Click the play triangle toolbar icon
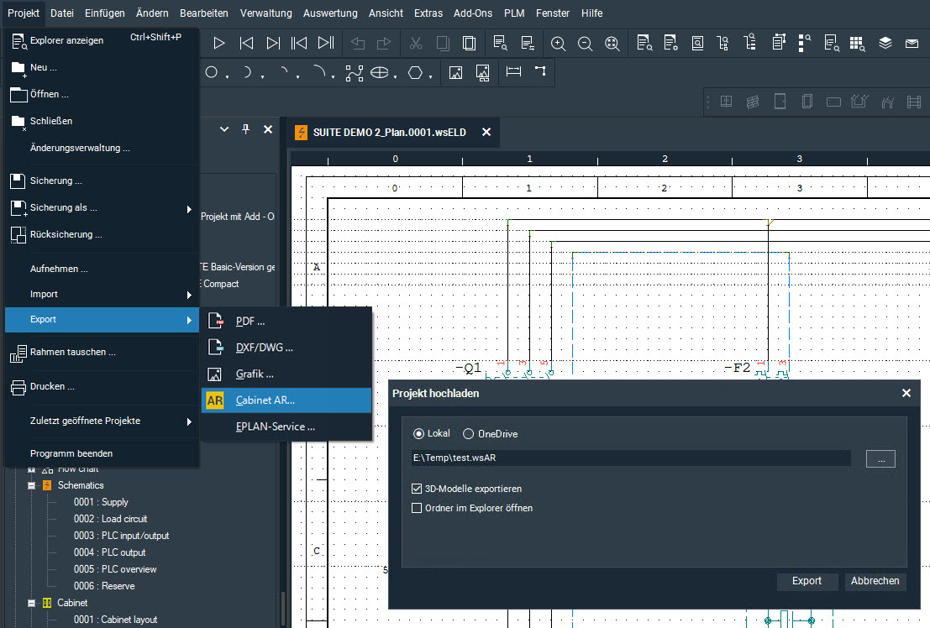Screen dimensions: 930x628 click(x=219, y=43)
